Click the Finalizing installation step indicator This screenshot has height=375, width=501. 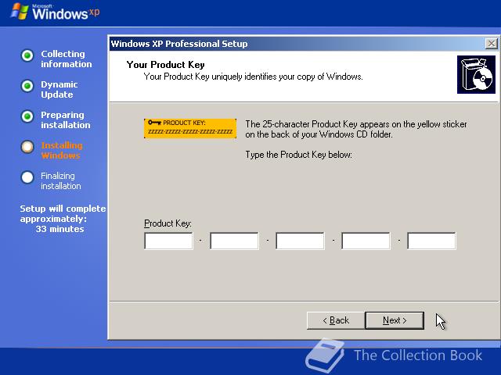coord(27,177)
